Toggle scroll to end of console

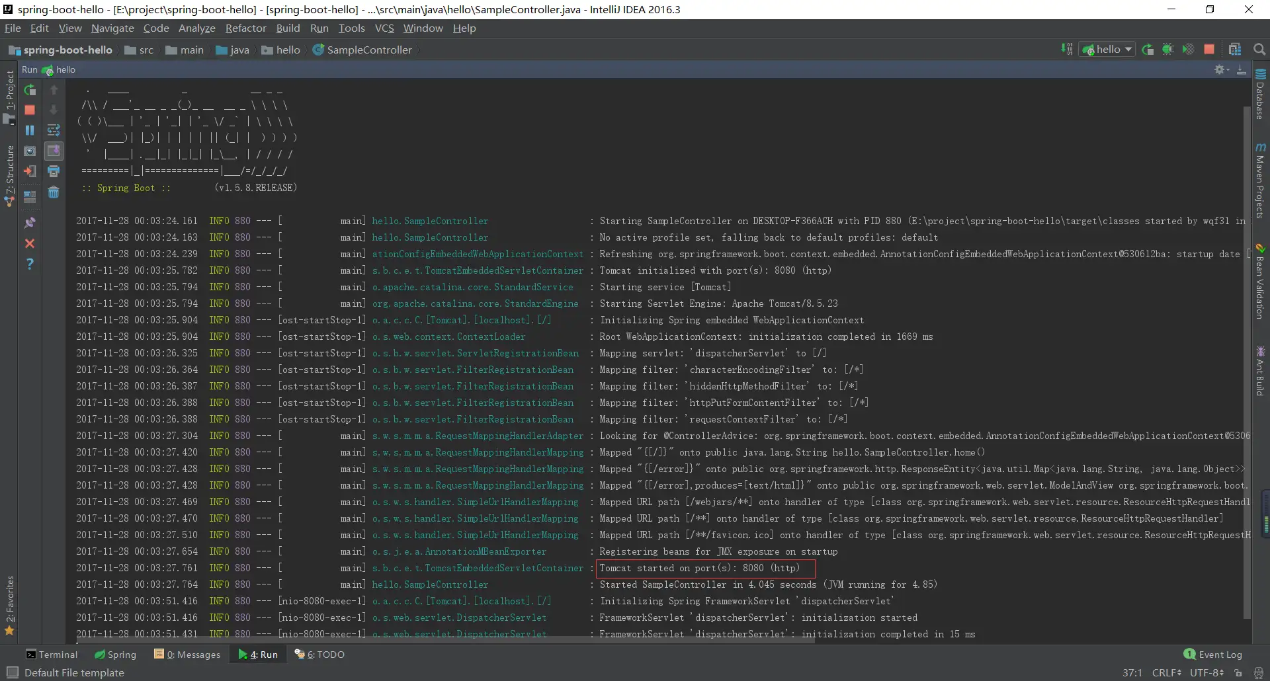54,151
